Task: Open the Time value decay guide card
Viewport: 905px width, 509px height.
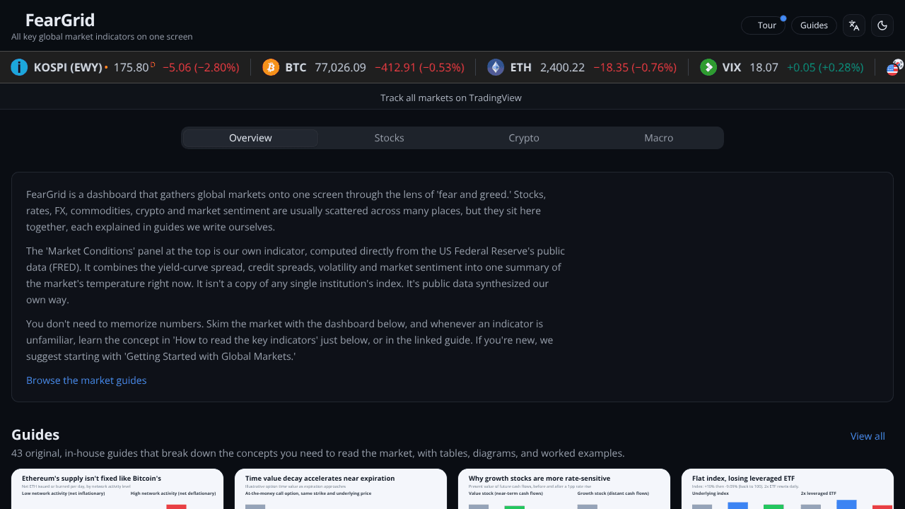Action: (x=341, y=489)
